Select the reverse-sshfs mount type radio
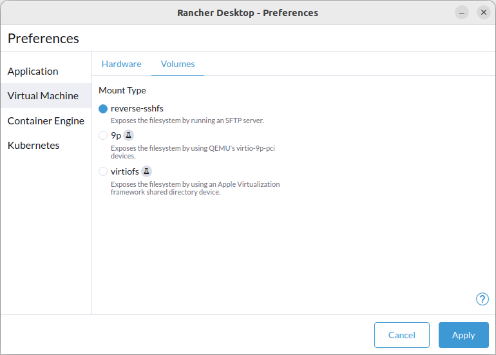 tap(103, 109)
